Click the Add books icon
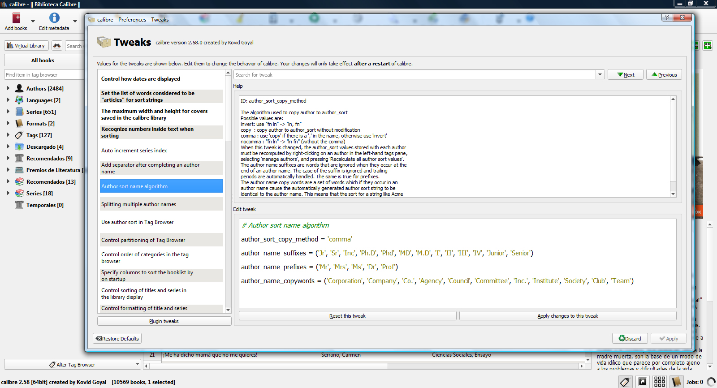The height and width of the screenshot is (388, 717). [16, 18]
